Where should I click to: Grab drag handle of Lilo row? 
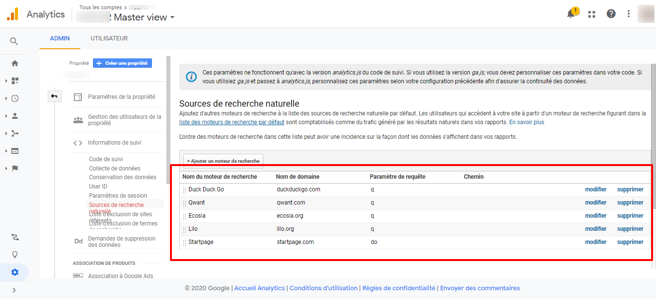coord(185,229)
